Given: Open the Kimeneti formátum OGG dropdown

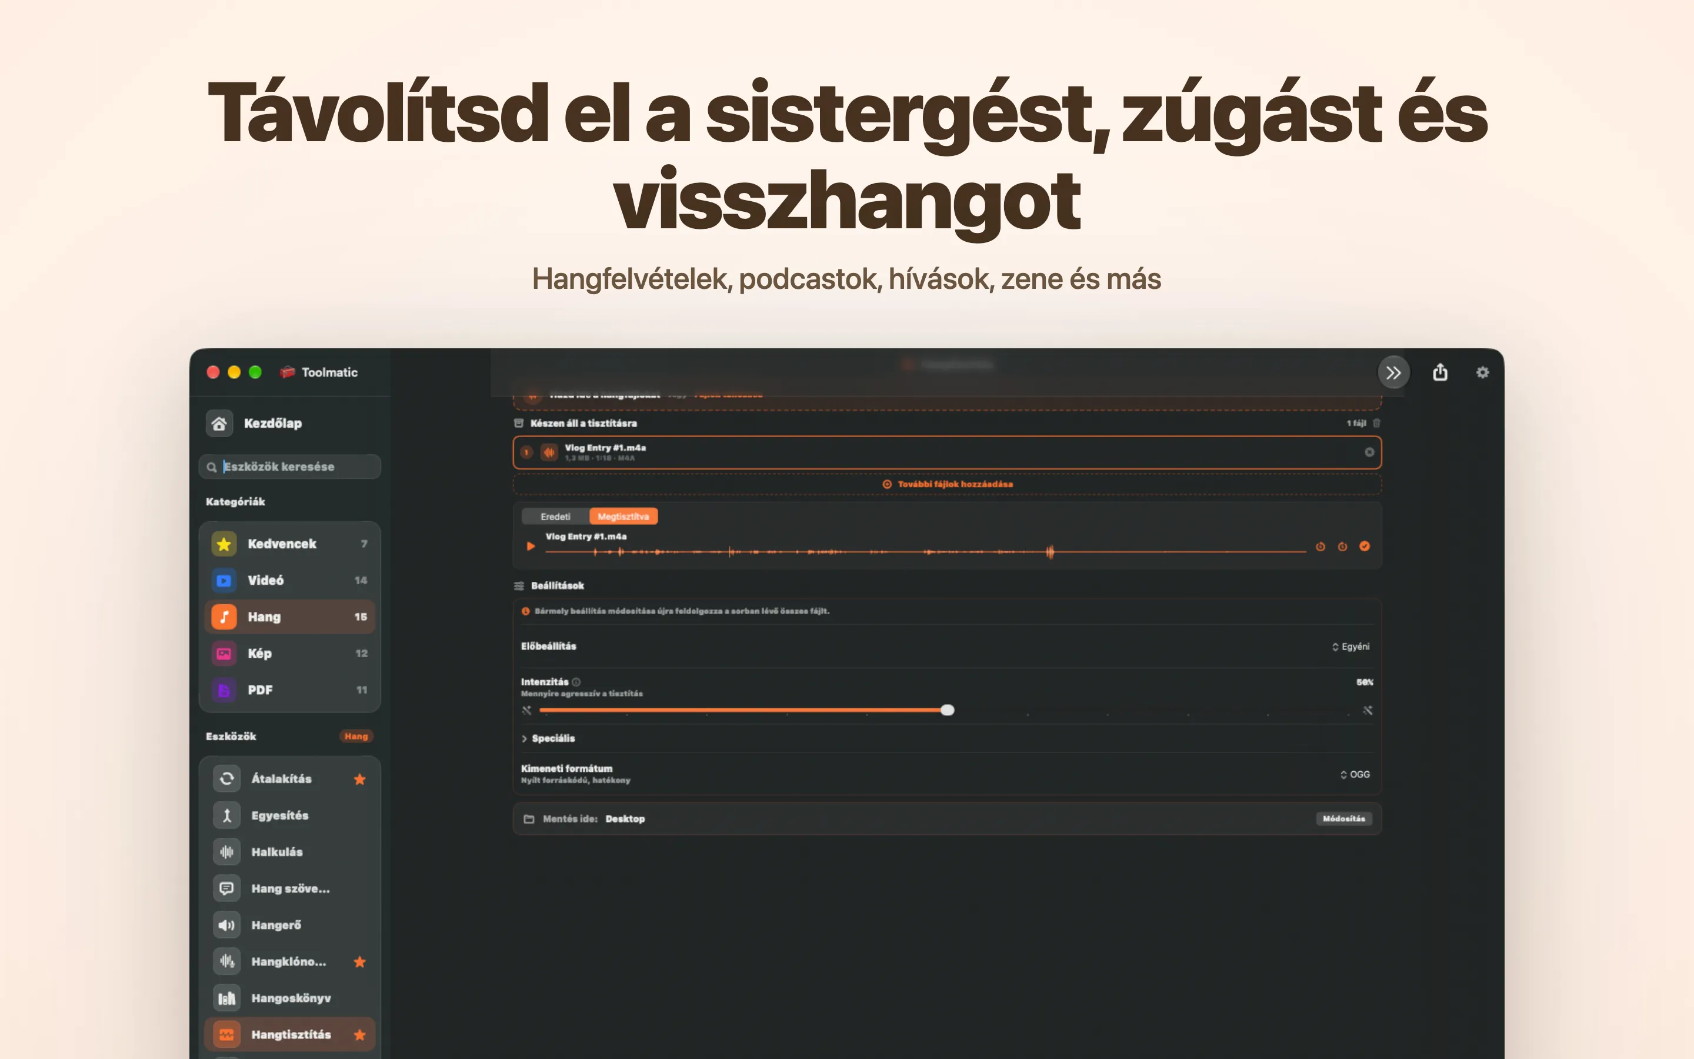Looking at the screenshot, I should tap(1355, 774).
